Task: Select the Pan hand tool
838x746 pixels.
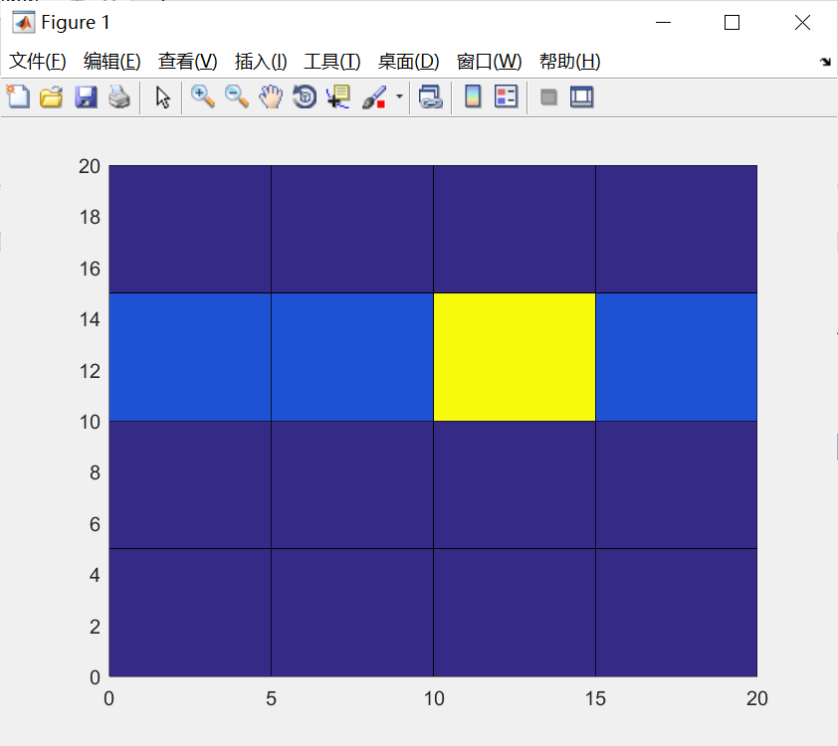Action: pos(271,97)
